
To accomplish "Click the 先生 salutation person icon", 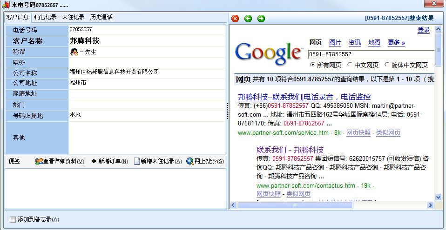I will point(74,52).
